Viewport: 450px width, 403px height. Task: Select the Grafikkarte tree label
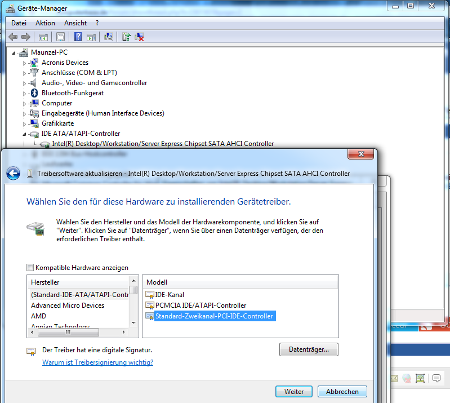[57, 123]
